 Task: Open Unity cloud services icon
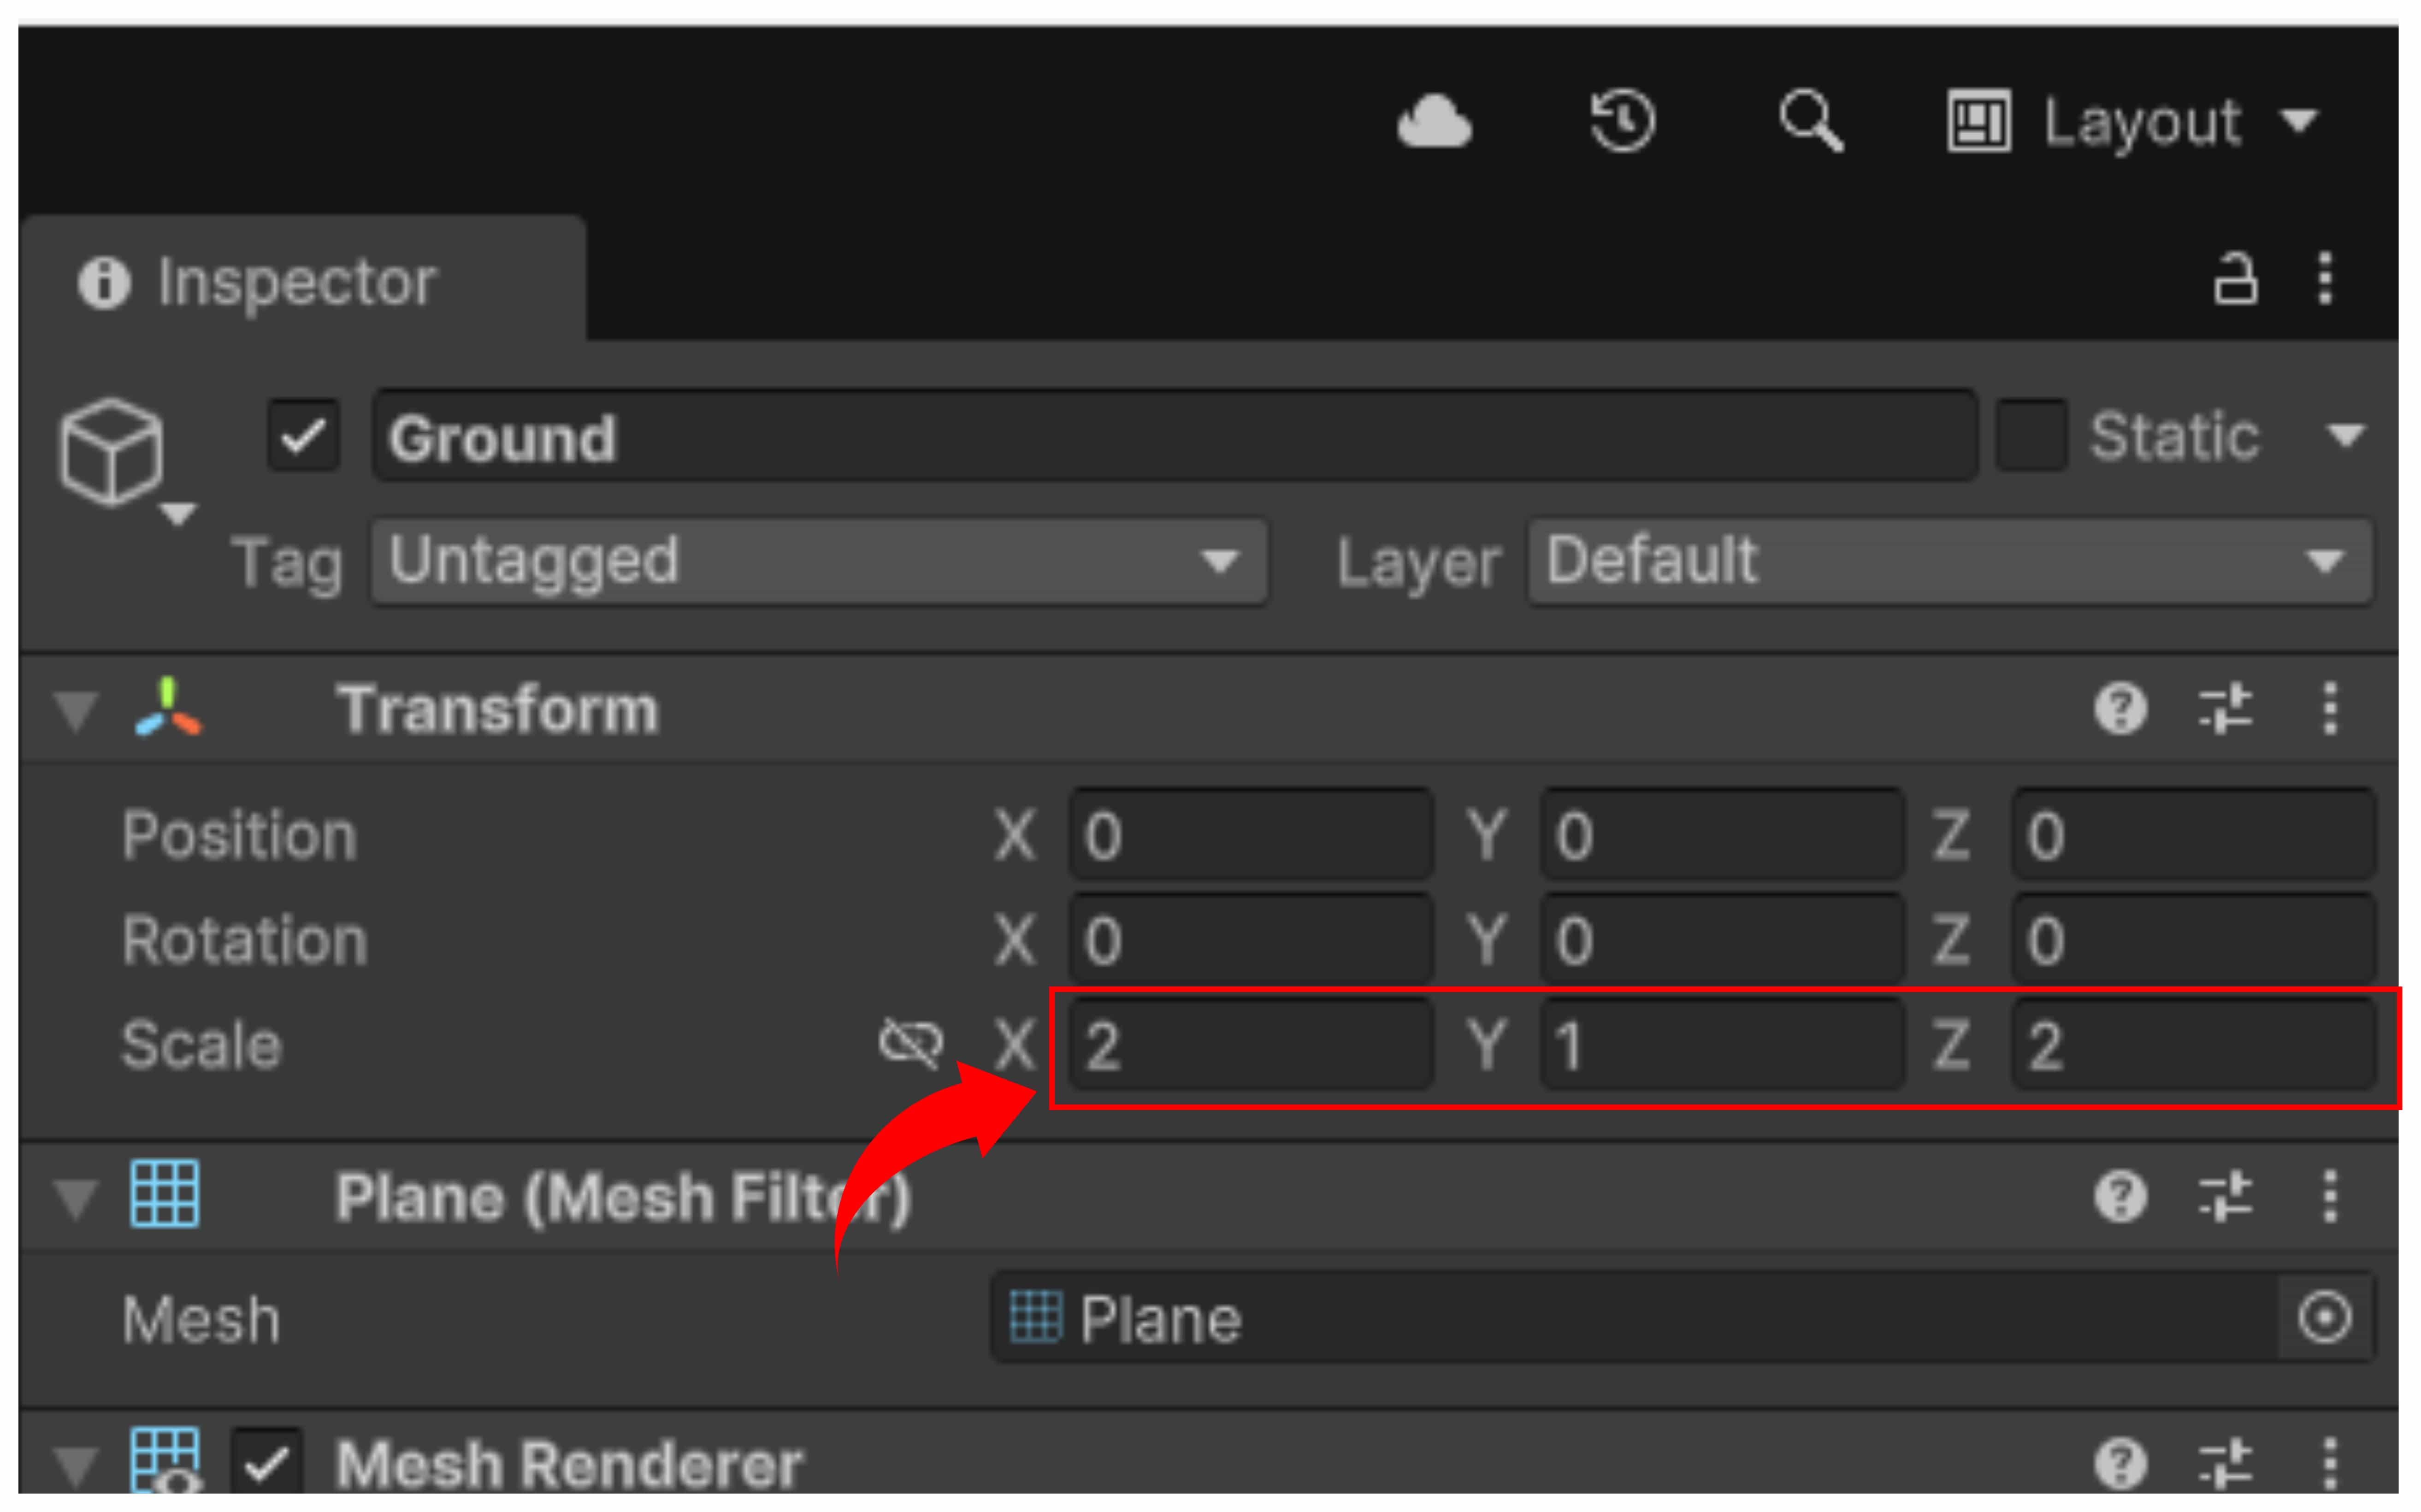click(x=1434, y=123)
